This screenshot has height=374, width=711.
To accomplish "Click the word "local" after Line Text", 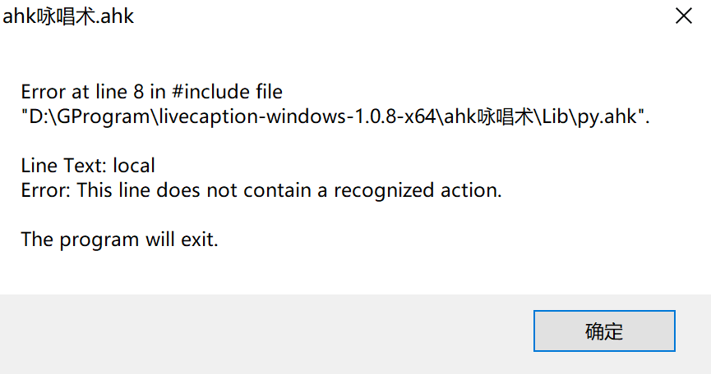I will point(134,166).
